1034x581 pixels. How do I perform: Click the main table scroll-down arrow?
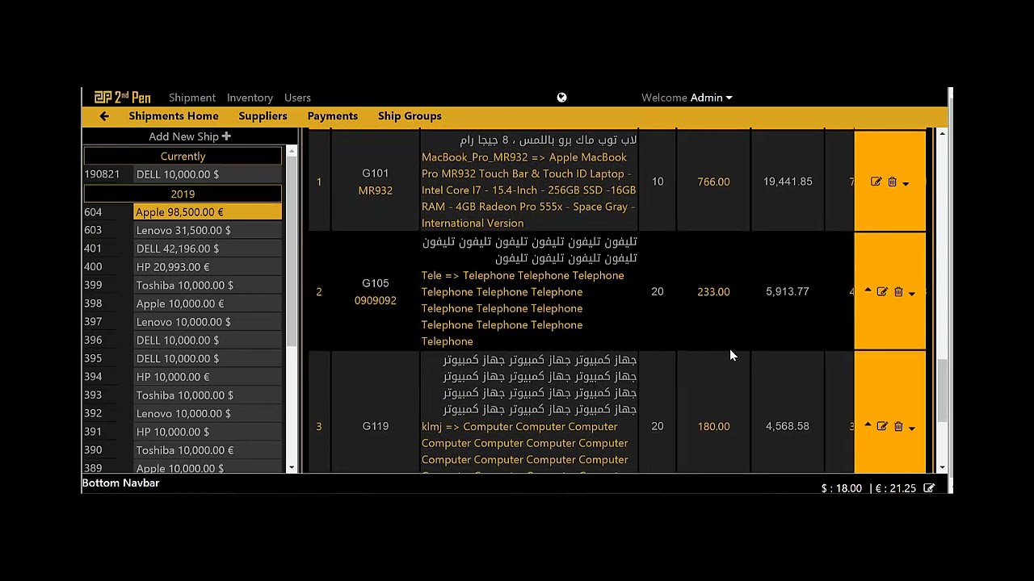click(942, 467)
